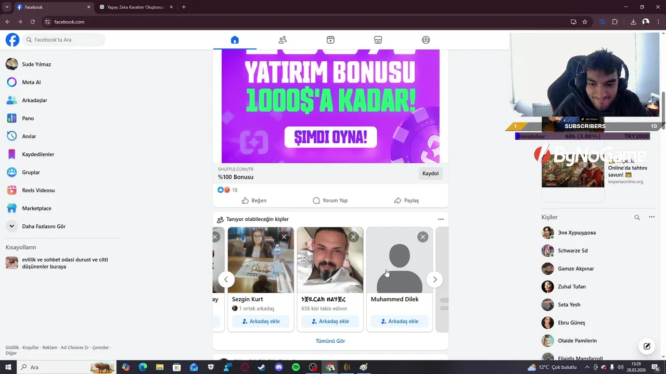Switch to the Yapay Zeka Karakter Oluşturucu tab
The image size is (666, 374).
(x=136, y=7)
